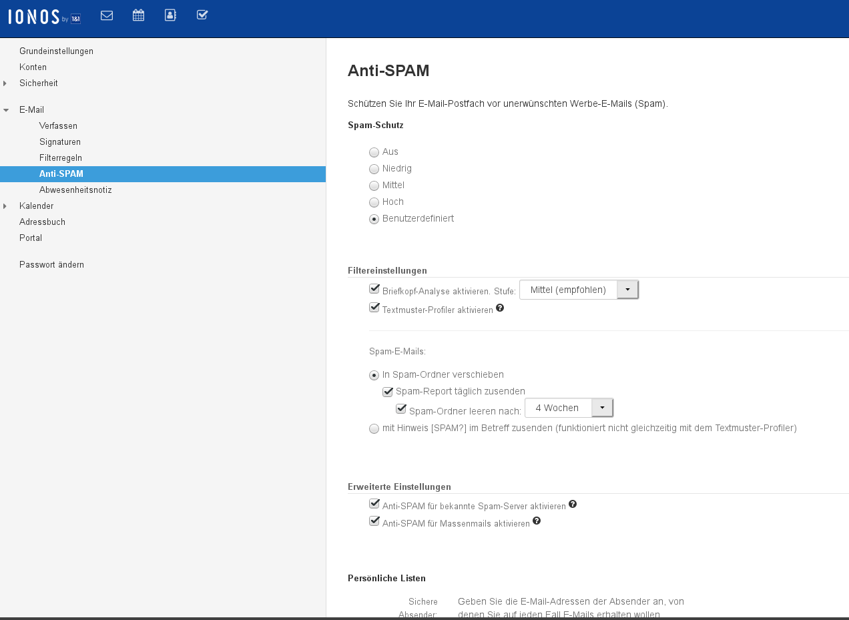Viewport: 849px width, 620px height.
Task: Click the Persönliche Listen heading
Action: 386,578
